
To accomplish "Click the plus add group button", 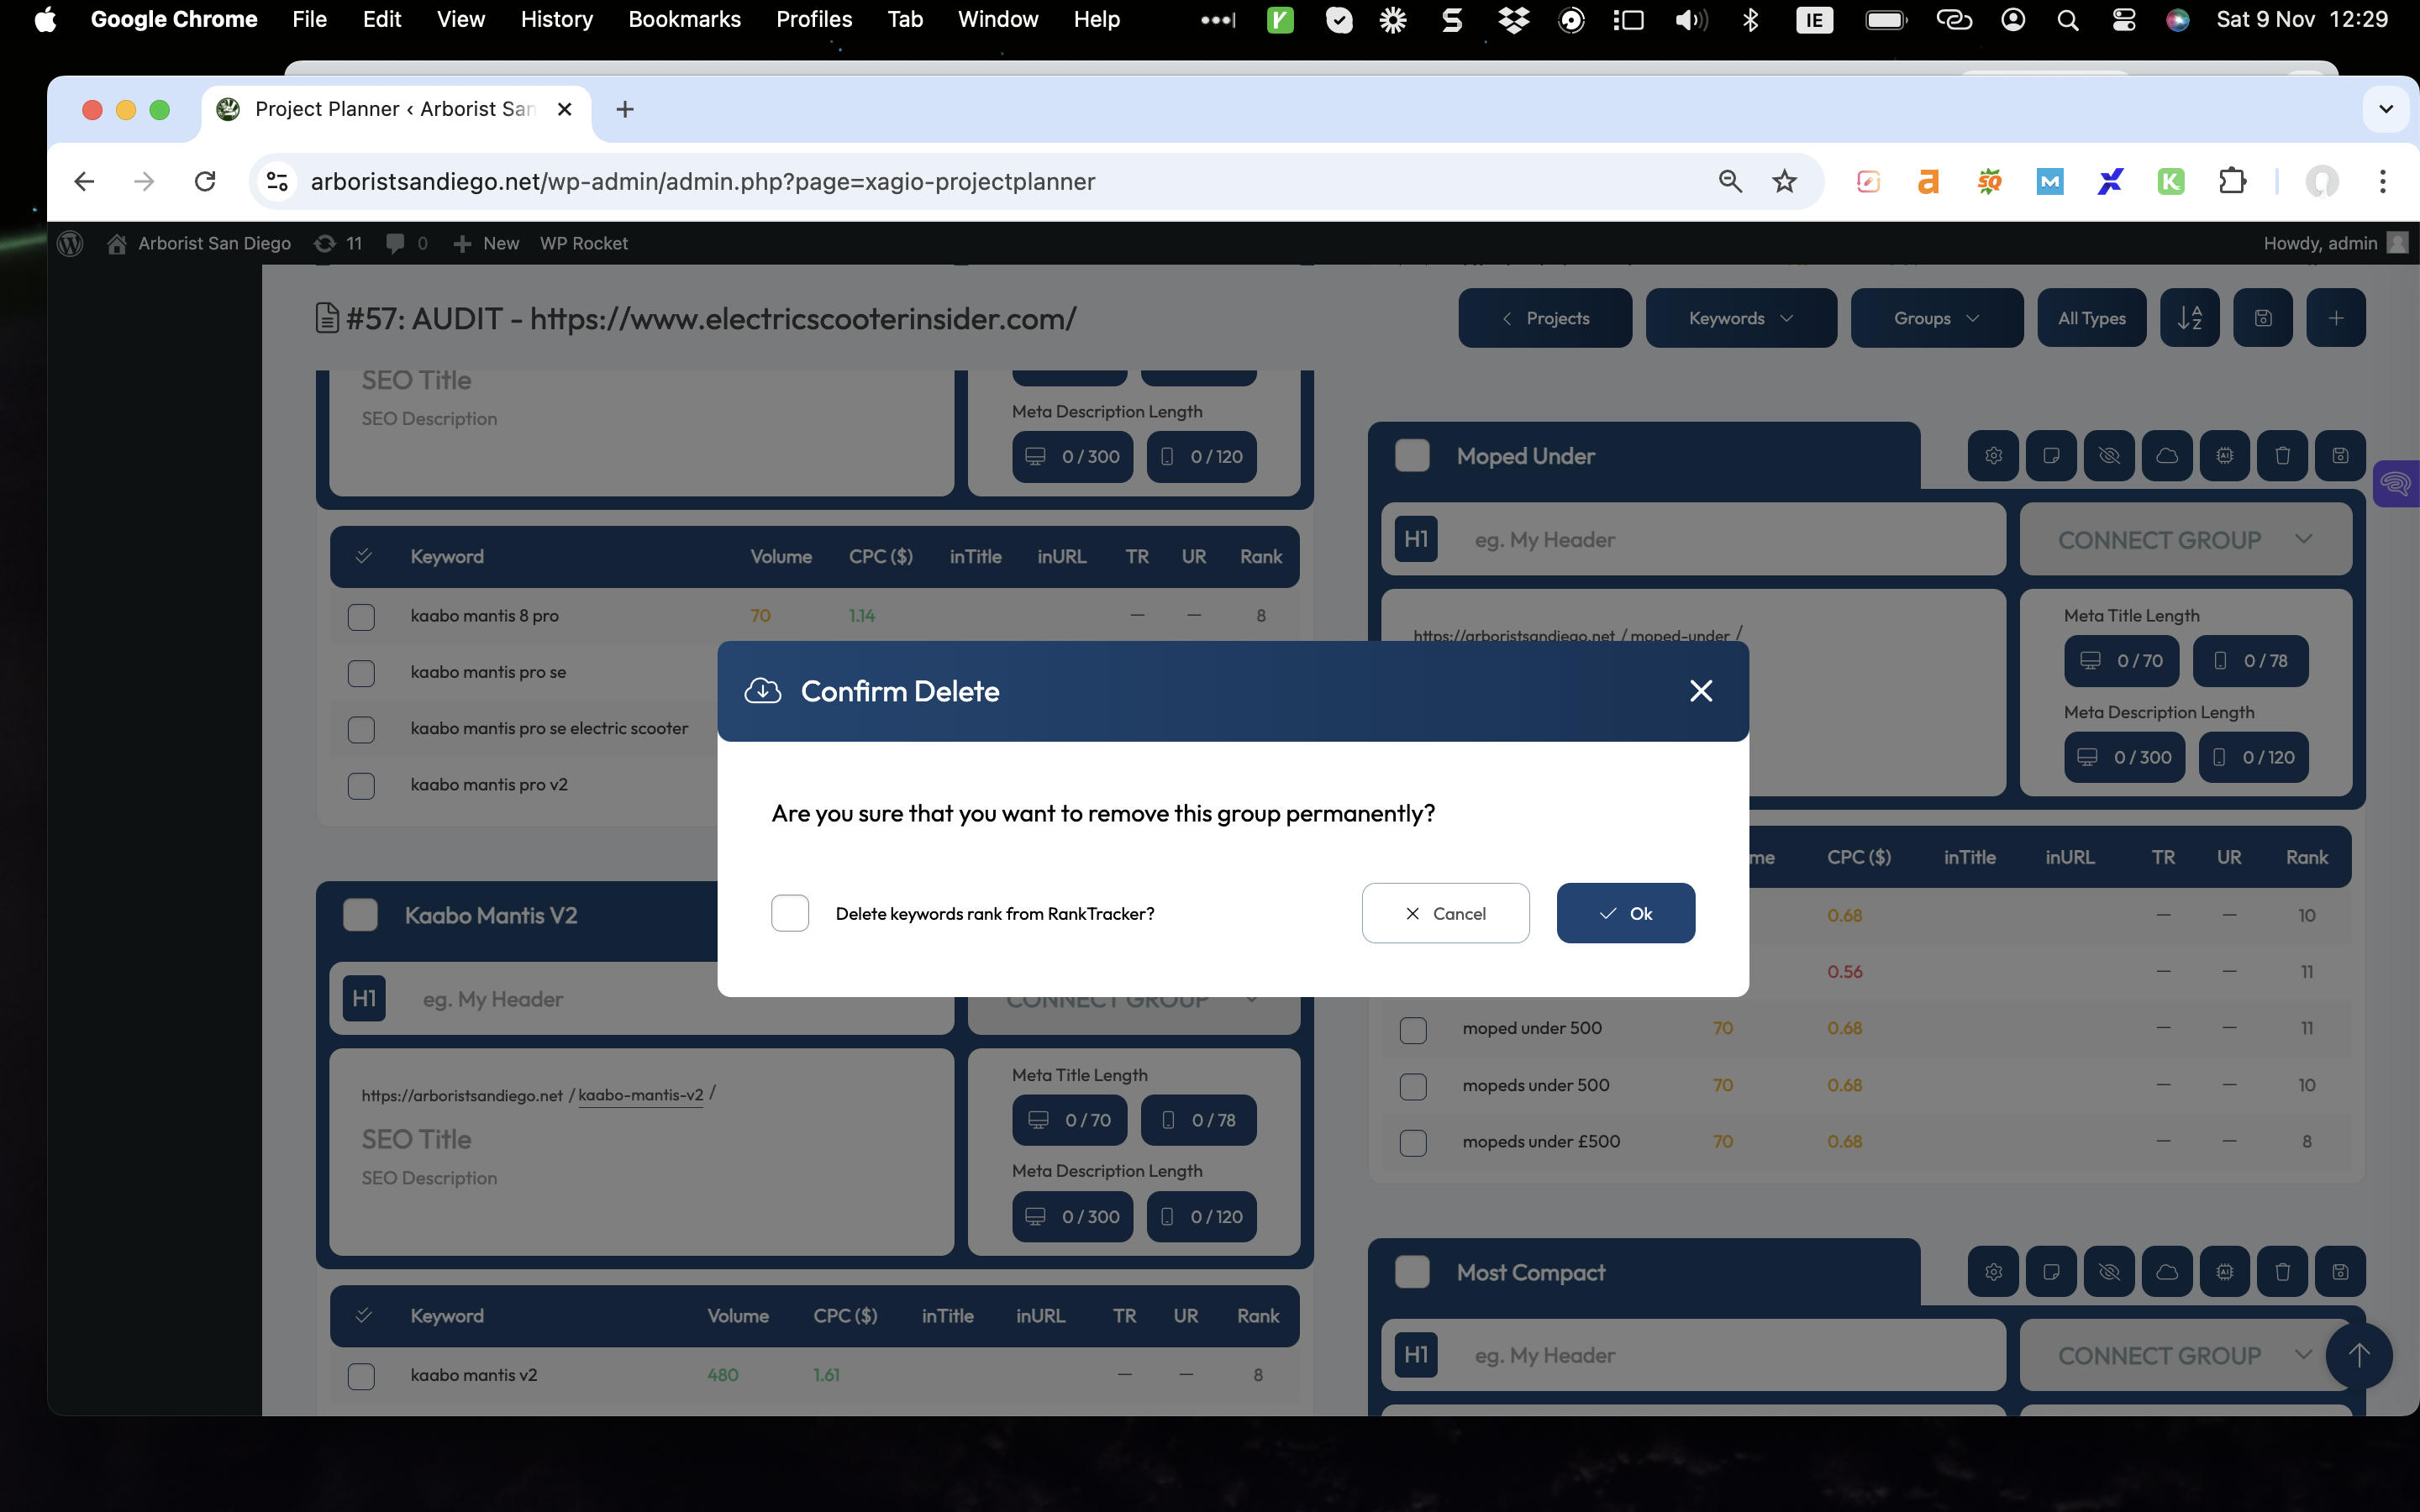I will [x=2336, y=318].
